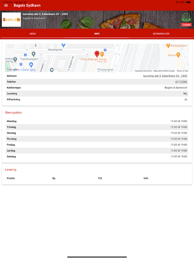The image size is (194, 259).
Task: Click the church cross marker near Georg
Action: (15, 59)
